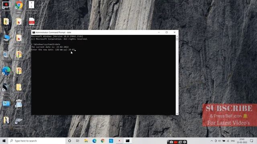
Task: Click the Command Prompt scrollbar up arrow
Action: pyautogui.click(x=177, y=36)
